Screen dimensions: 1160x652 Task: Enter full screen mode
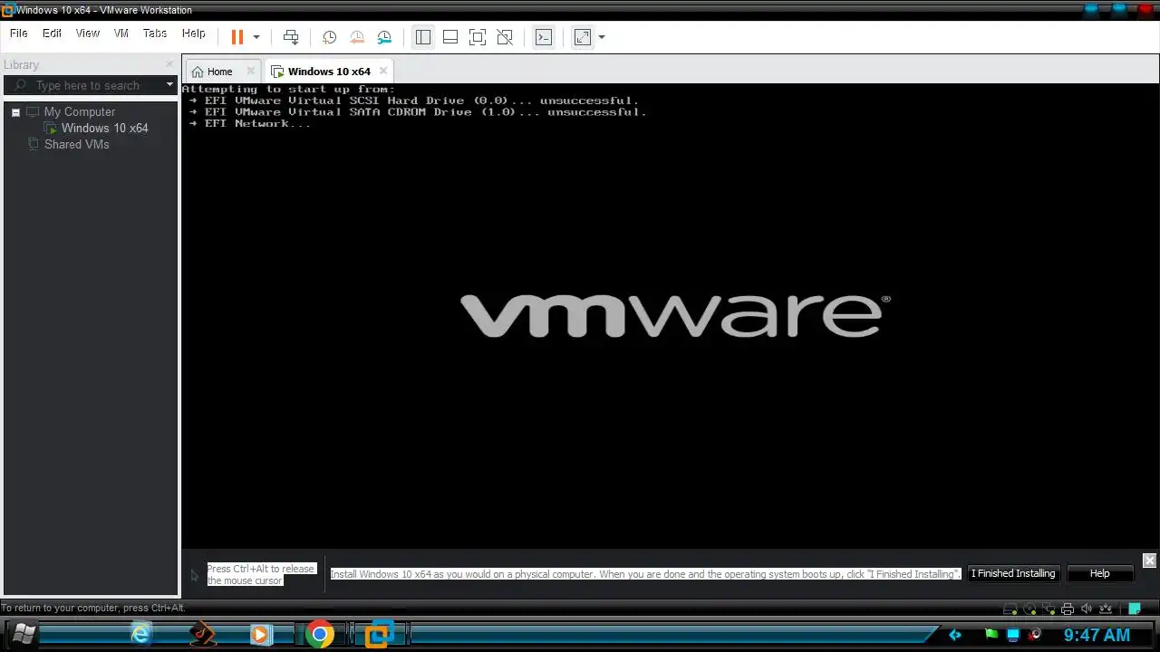click(478, 37)
